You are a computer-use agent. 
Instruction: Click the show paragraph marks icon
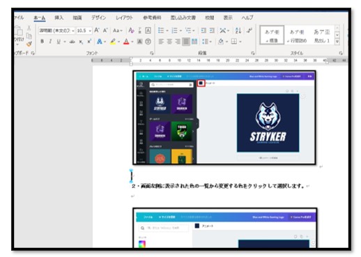[249, 31]
